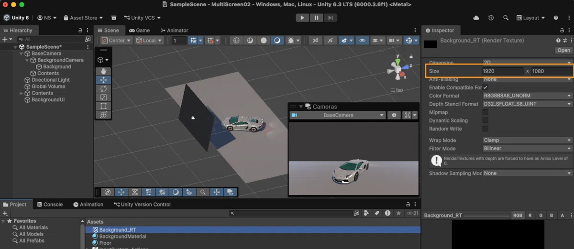Click the compass icon in Scene bottom overlay
This screenshot has height=249, width=574.
[108, 192]
